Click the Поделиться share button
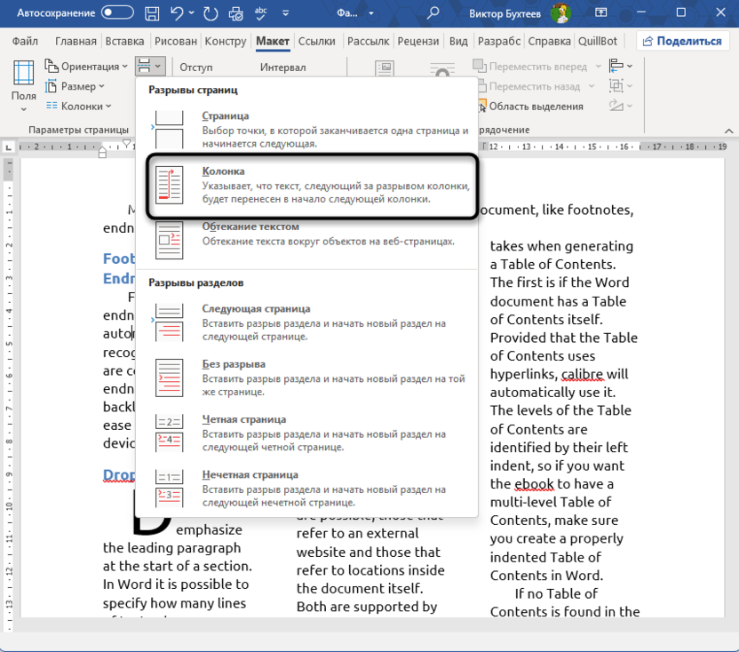The height and width of the screenshot is (652, 739). pyautogui.click(x=682, y=41)
